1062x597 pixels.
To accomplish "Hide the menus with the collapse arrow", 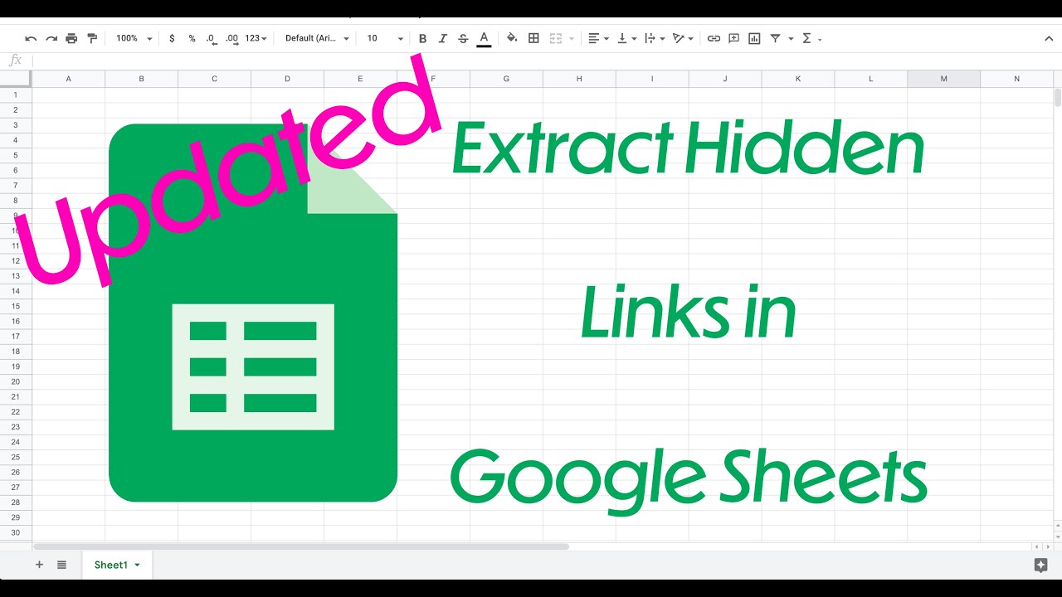I will (x=1048, y=38).
